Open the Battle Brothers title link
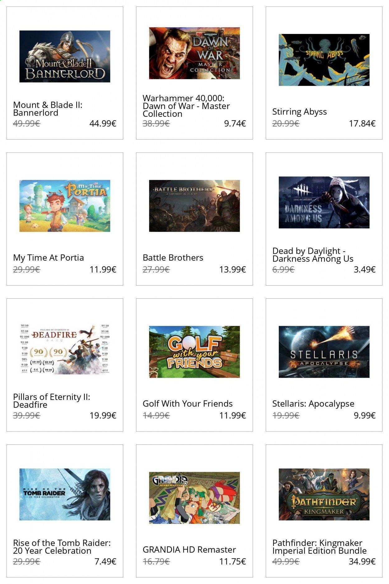The image size is (389, 584). pos(173,258)
